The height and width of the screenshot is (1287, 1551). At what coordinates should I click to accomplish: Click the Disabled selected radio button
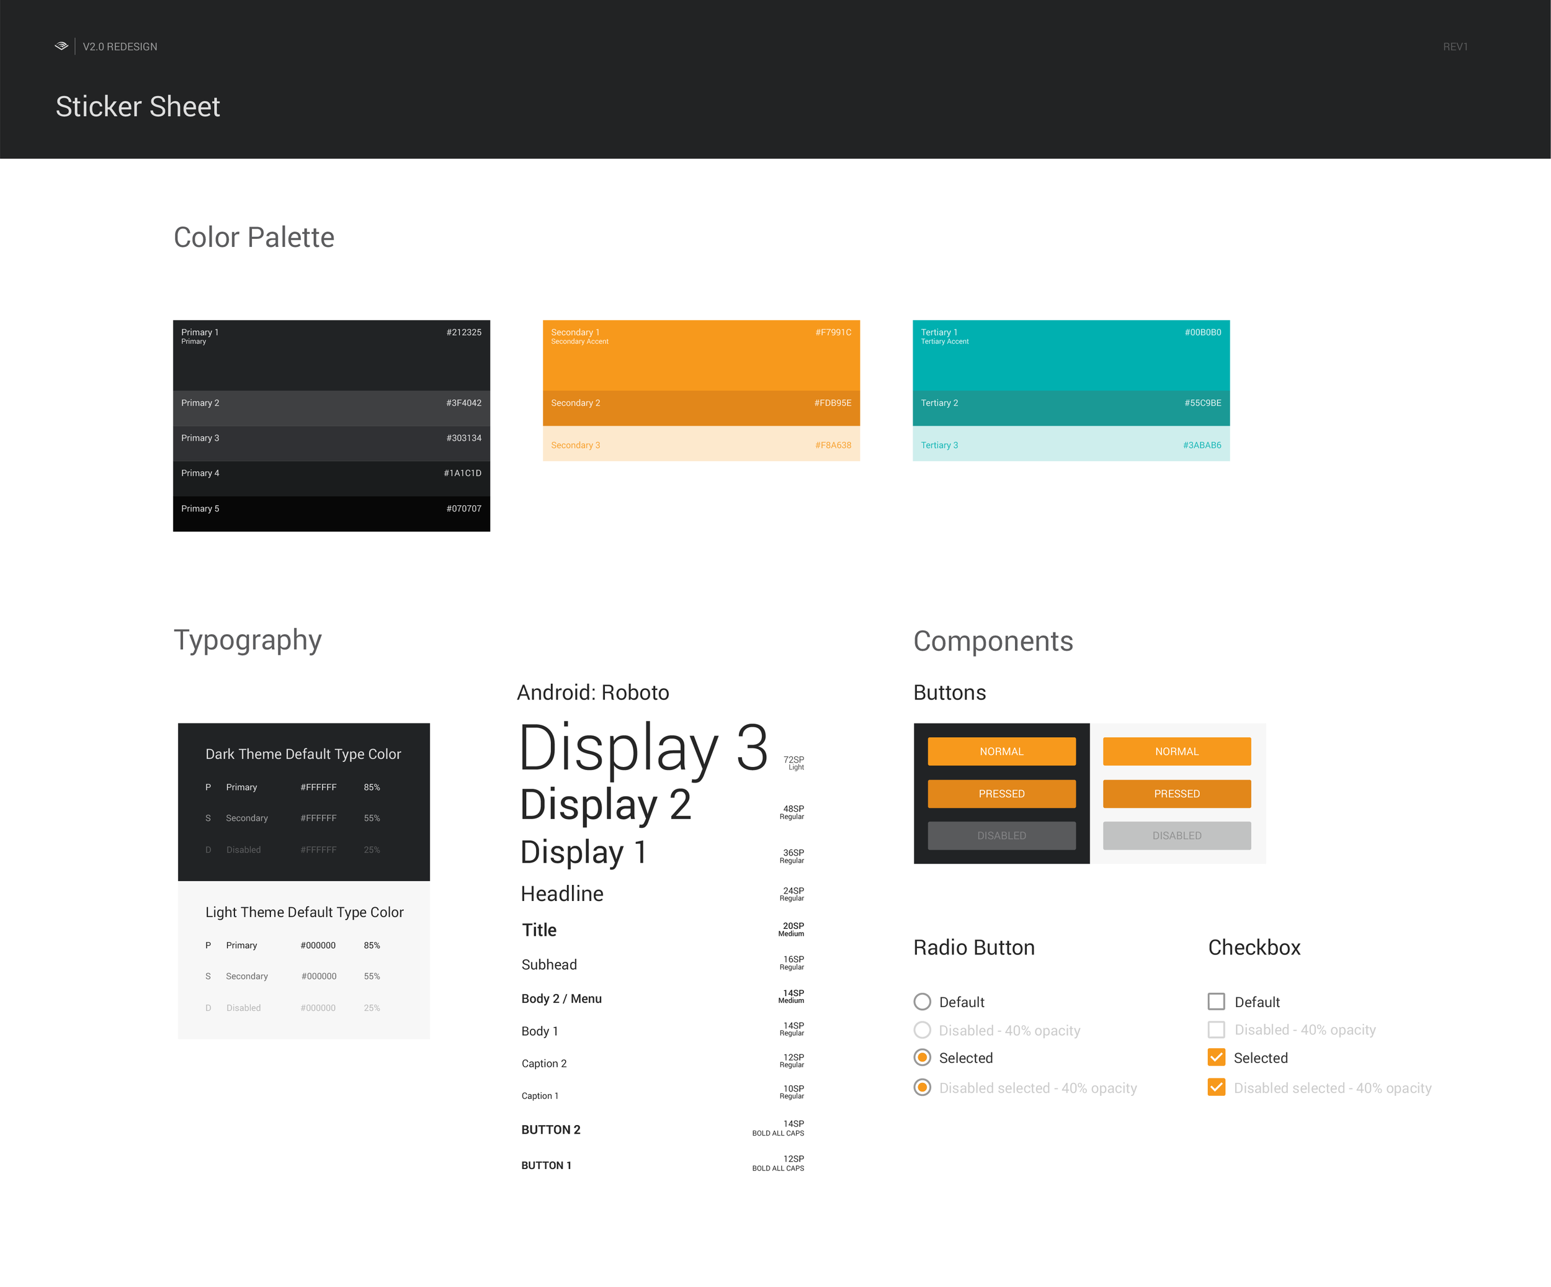[x=922, y=1088]
